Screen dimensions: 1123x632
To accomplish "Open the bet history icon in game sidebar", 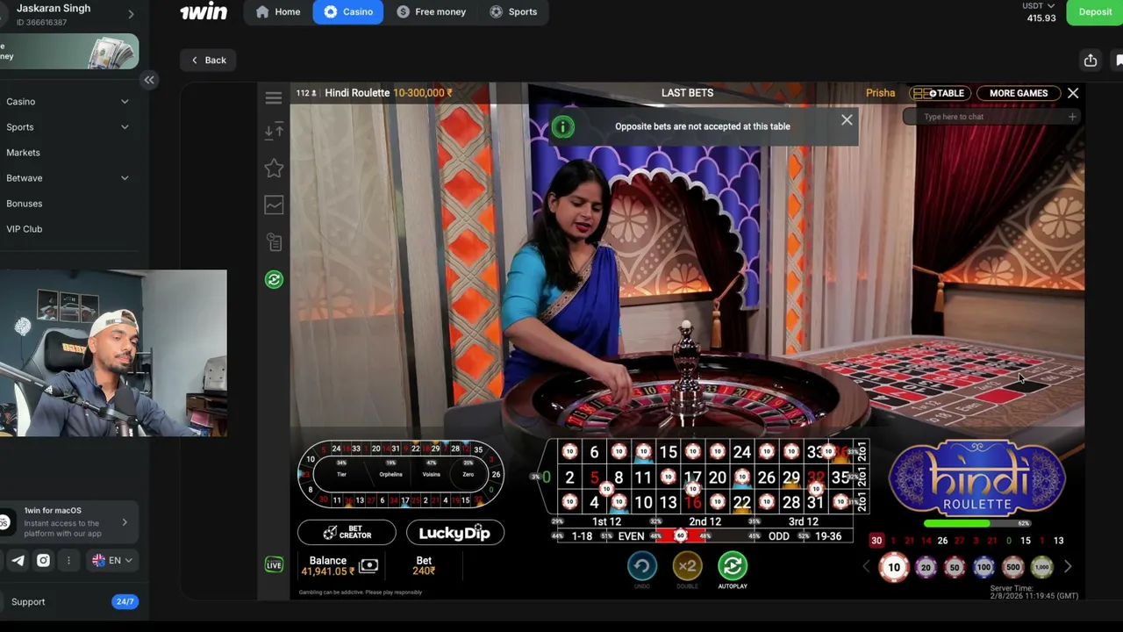I will (x=274, y=242).
